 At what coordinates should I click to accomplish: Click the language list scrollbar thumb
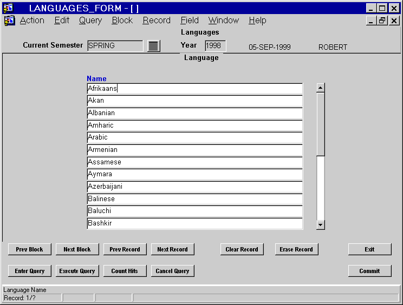click(x=321, y=124)
